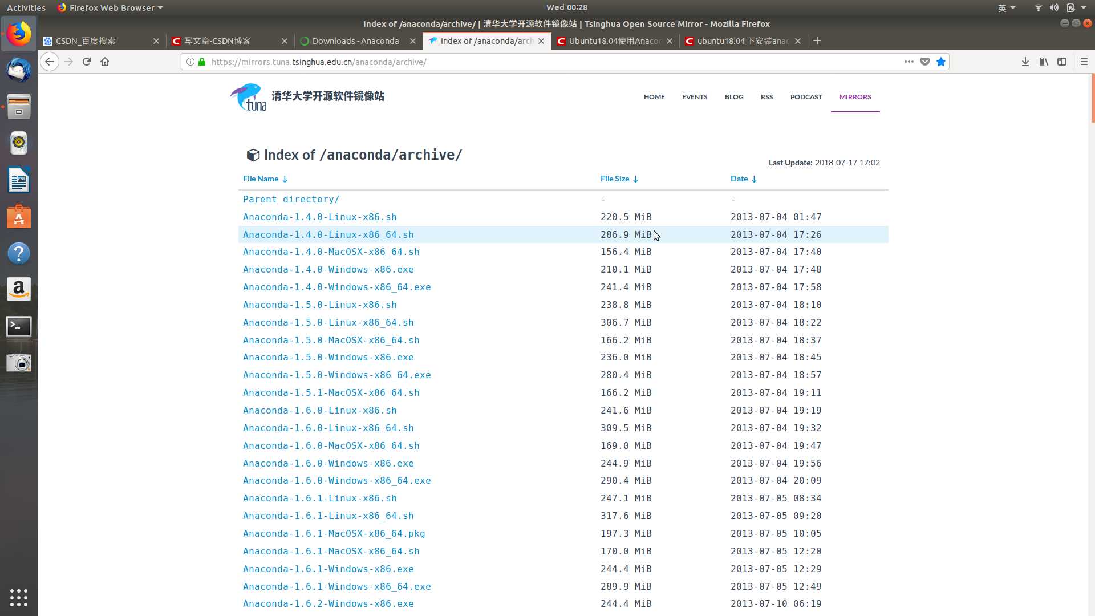Sort listing by Date
The image size is (1095, 616).
[744, 179]
